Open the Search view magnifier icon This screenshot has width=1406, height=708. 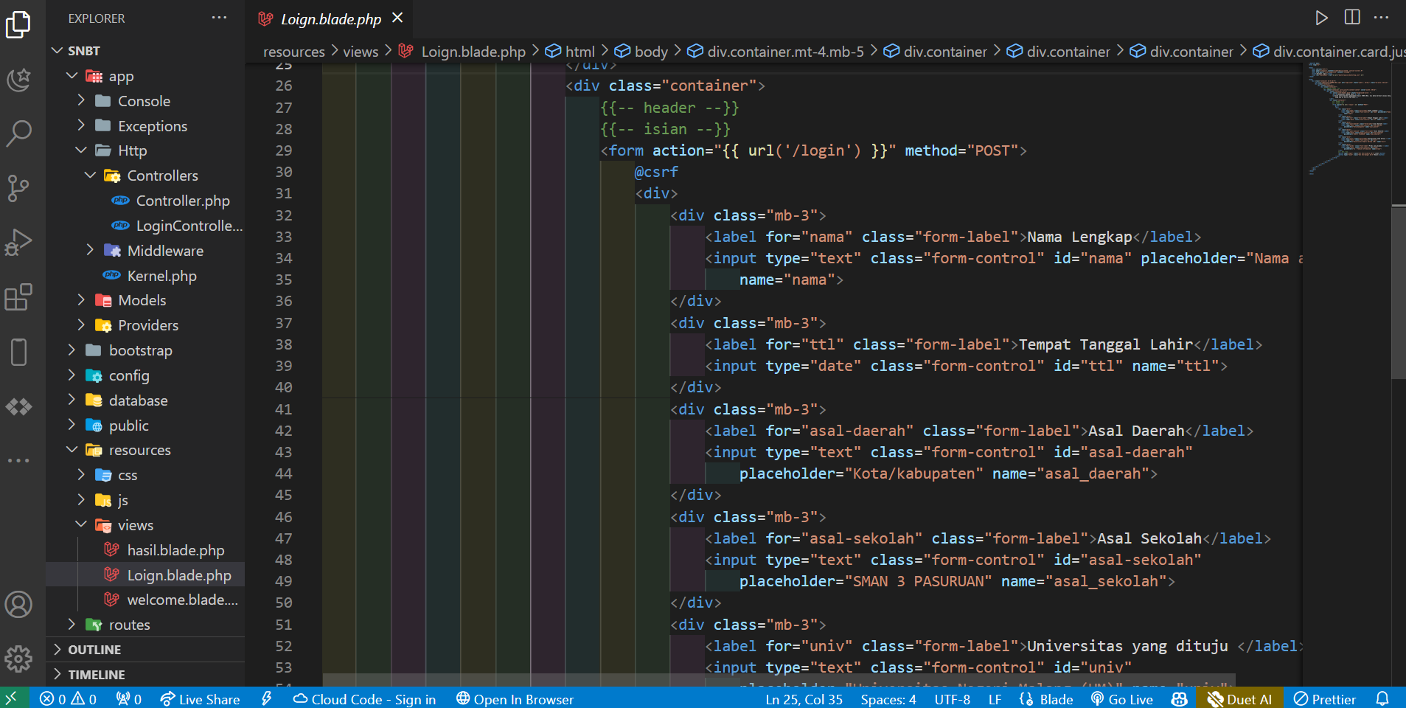[18, 133]
